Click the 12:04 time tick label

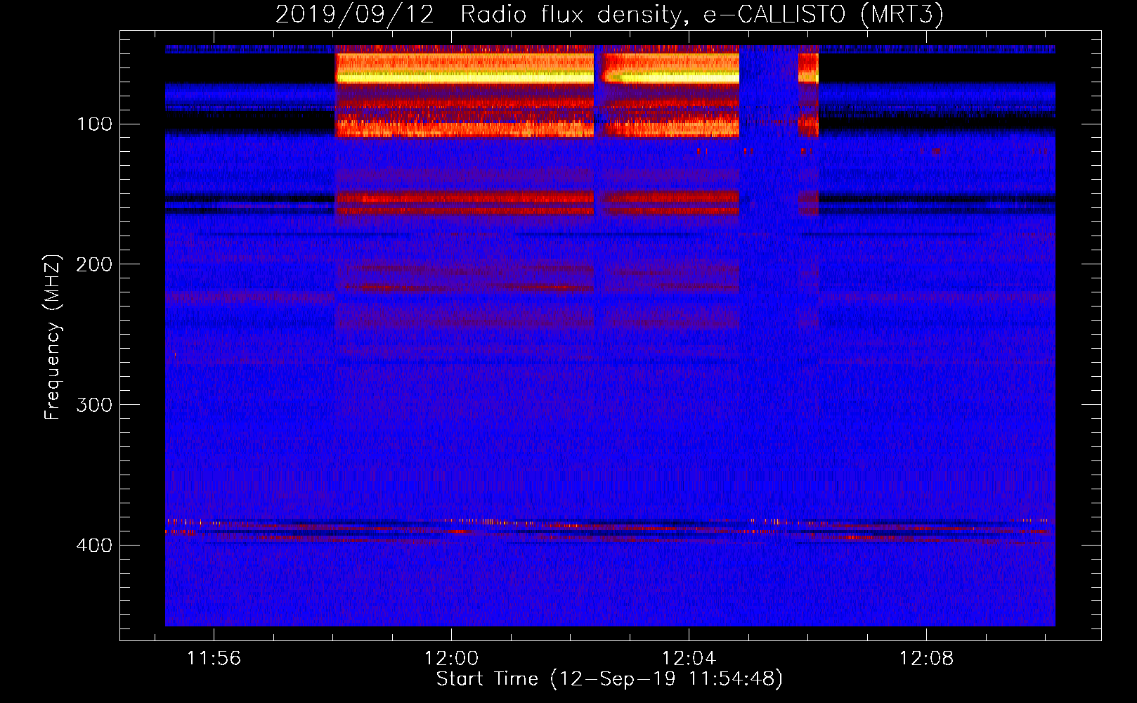click(x=689, y=659)
